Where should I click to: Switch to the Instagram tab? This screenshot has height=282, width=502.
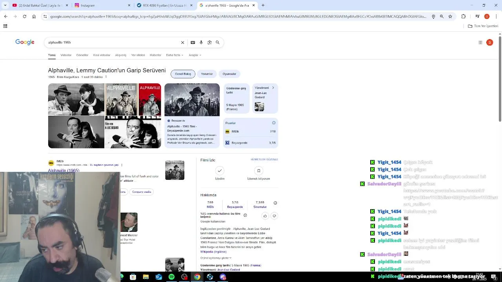102,5
